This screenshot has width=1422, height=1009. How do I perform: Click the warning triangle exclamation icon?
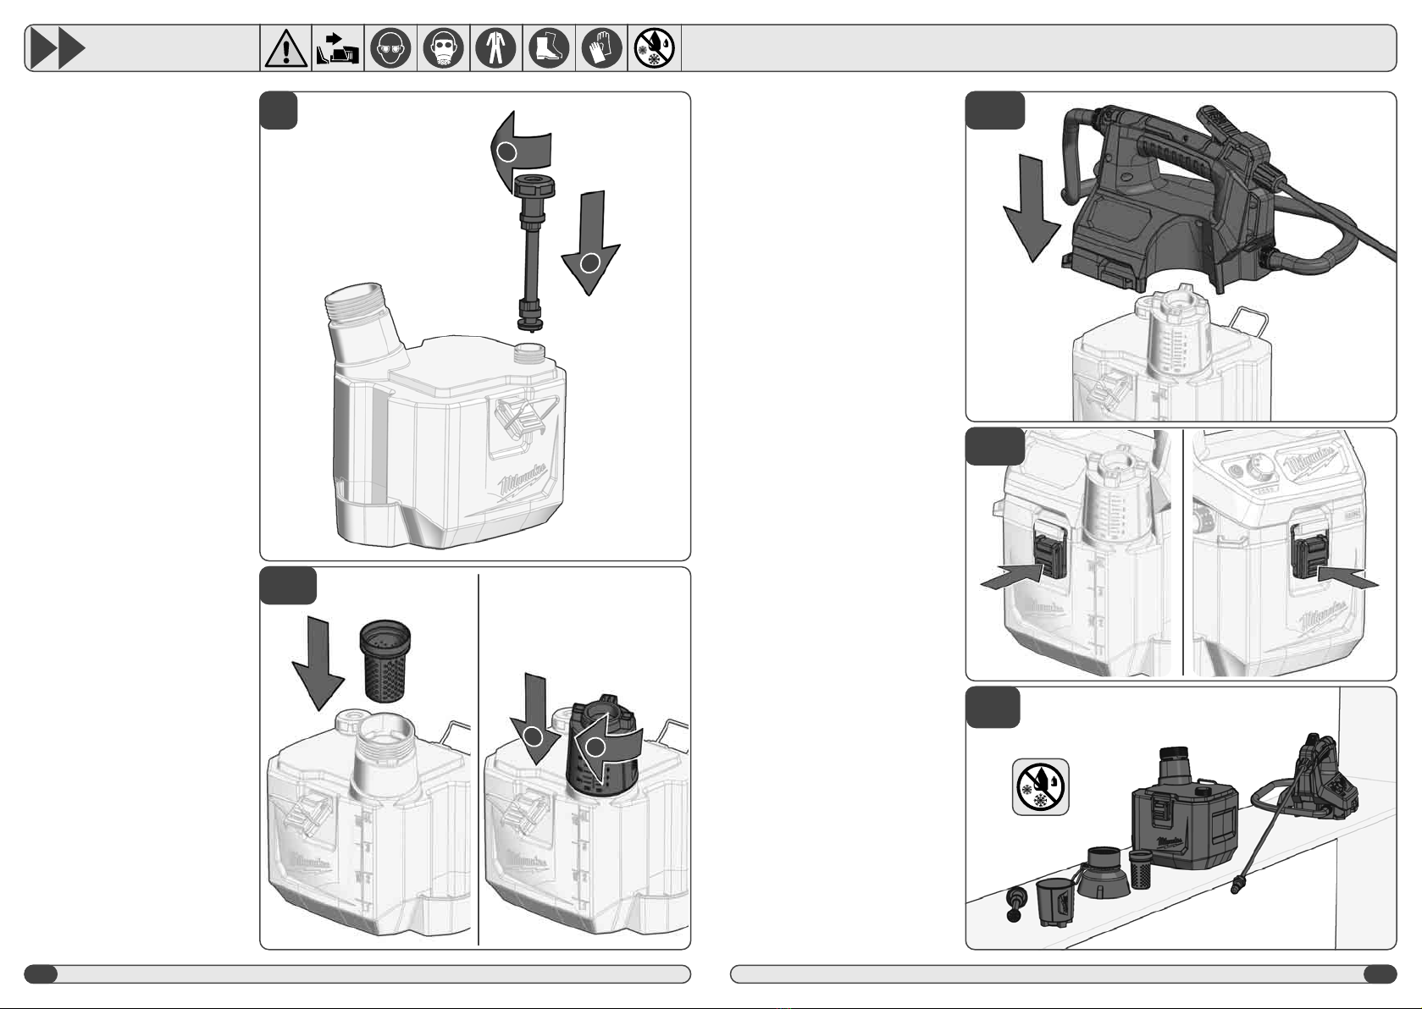[286, 48]
